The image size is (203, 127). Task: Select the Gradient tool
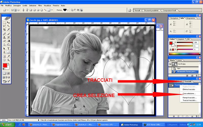8,41
